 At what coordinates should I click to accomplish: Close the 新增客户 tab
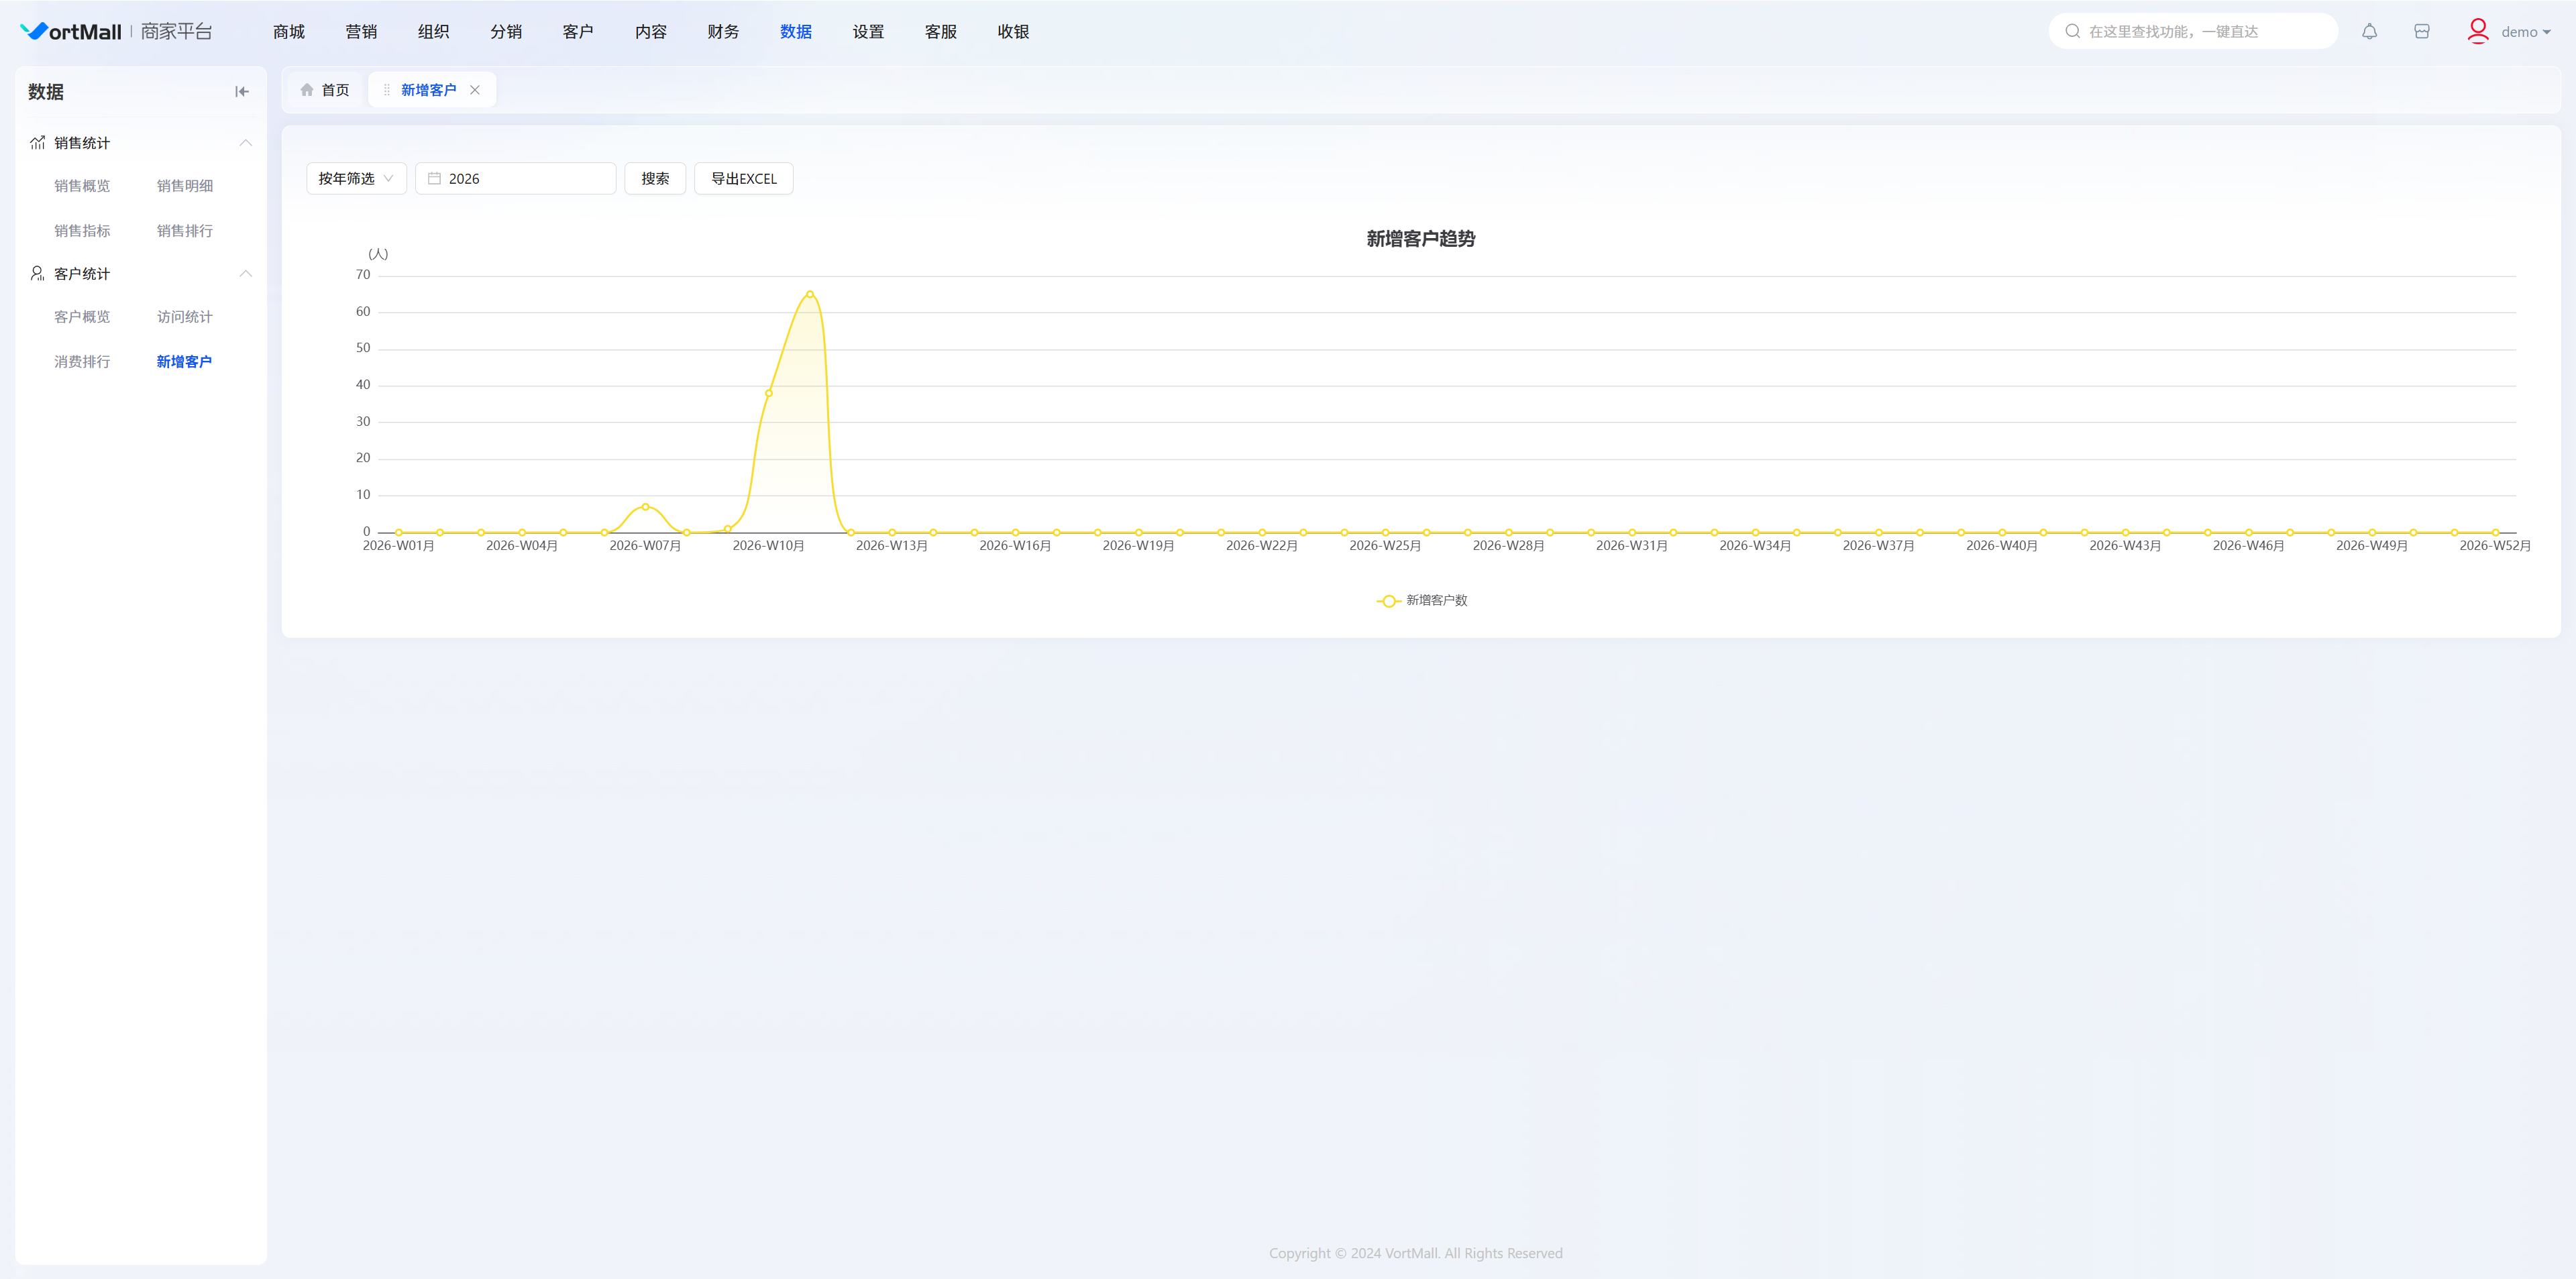tap(475, 90)
